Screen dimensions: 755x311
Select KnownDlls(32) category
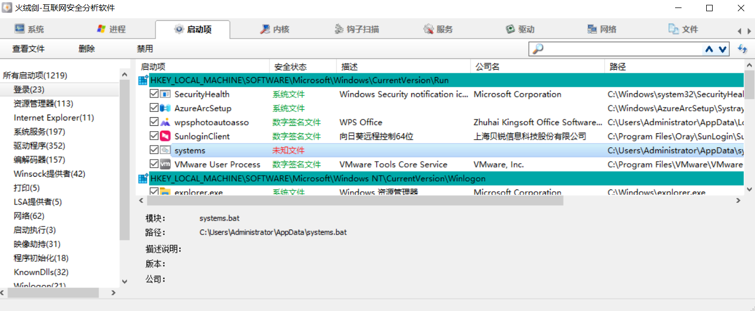pyautogui.click(x=41, y=272)
